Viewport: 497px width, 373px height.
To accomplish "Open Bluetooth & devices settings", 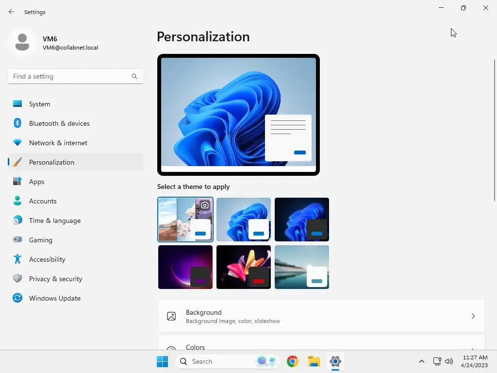I will [76, 123].
